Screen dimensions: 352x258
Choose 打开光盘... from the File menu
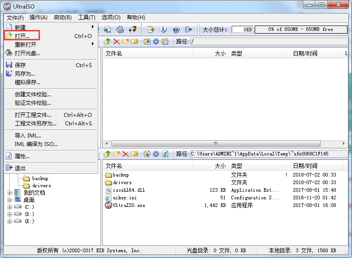51,53
